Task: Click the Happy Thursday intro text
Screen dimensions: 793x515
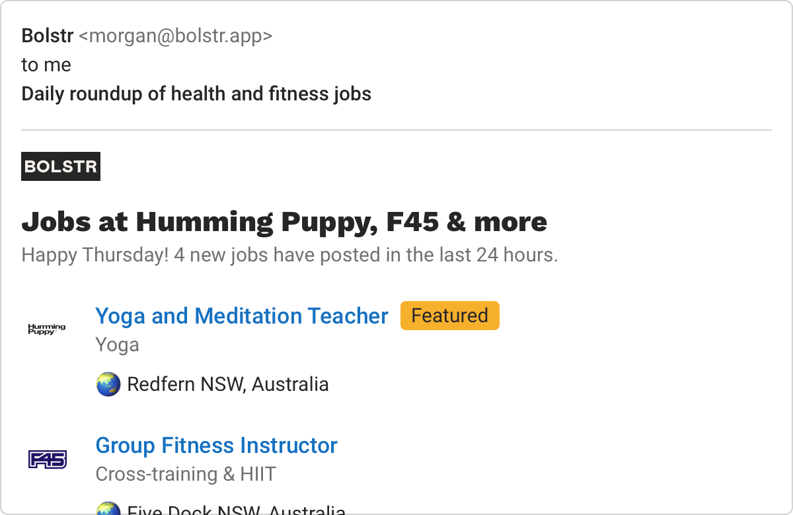Action: tap(289, 255)
